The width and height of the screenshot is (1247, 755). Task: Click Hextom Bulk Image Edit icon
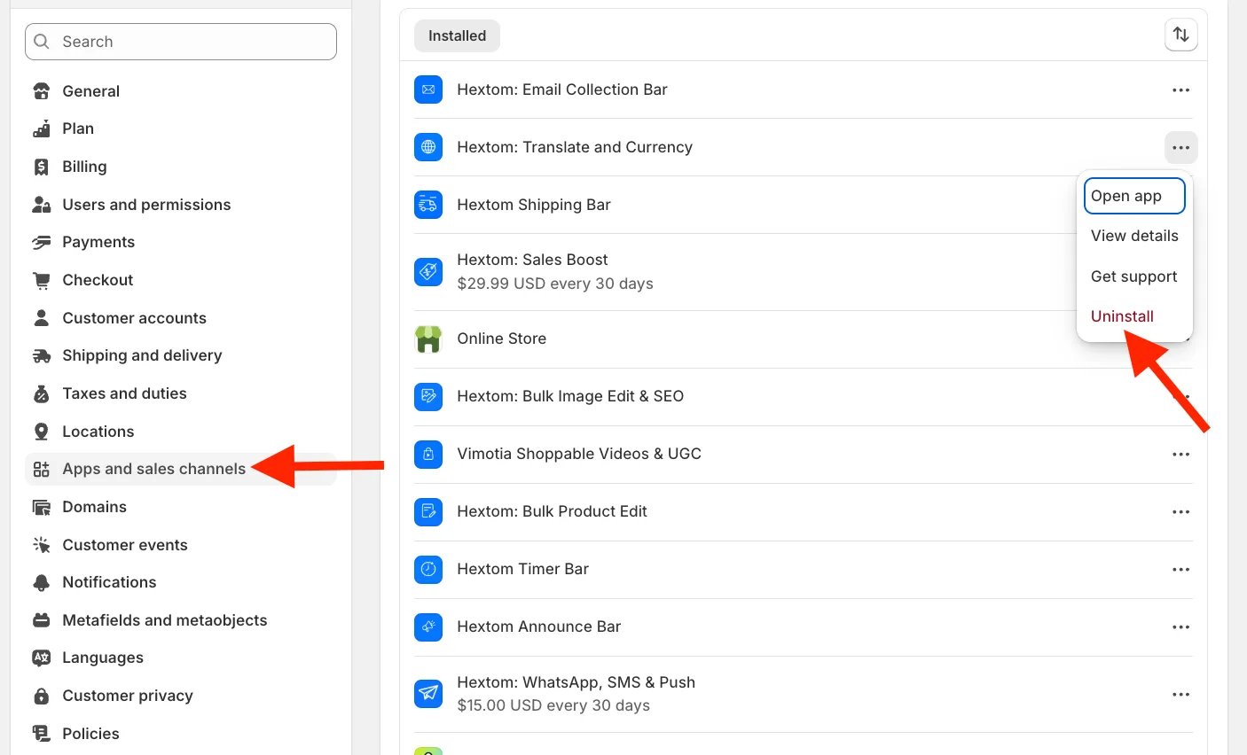428,396
